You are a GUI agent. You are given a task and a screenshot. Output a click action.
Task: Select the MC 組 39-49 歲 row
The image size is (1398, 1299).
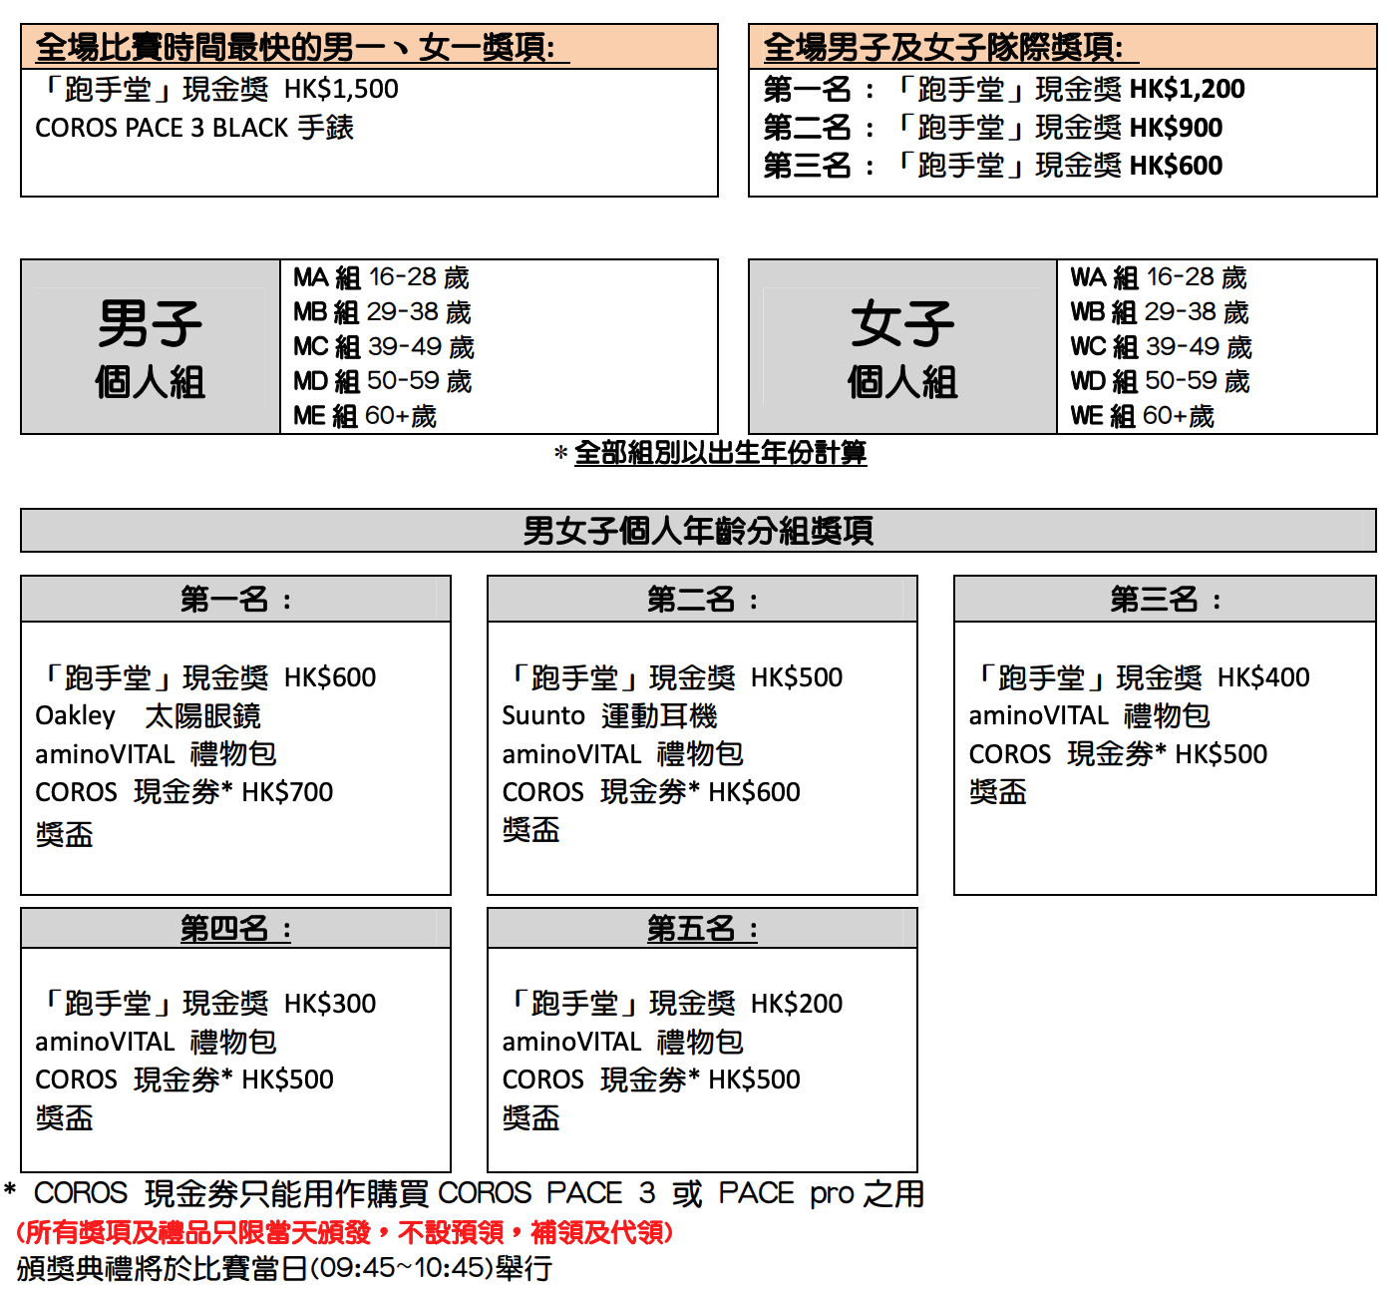pos(384,347)
